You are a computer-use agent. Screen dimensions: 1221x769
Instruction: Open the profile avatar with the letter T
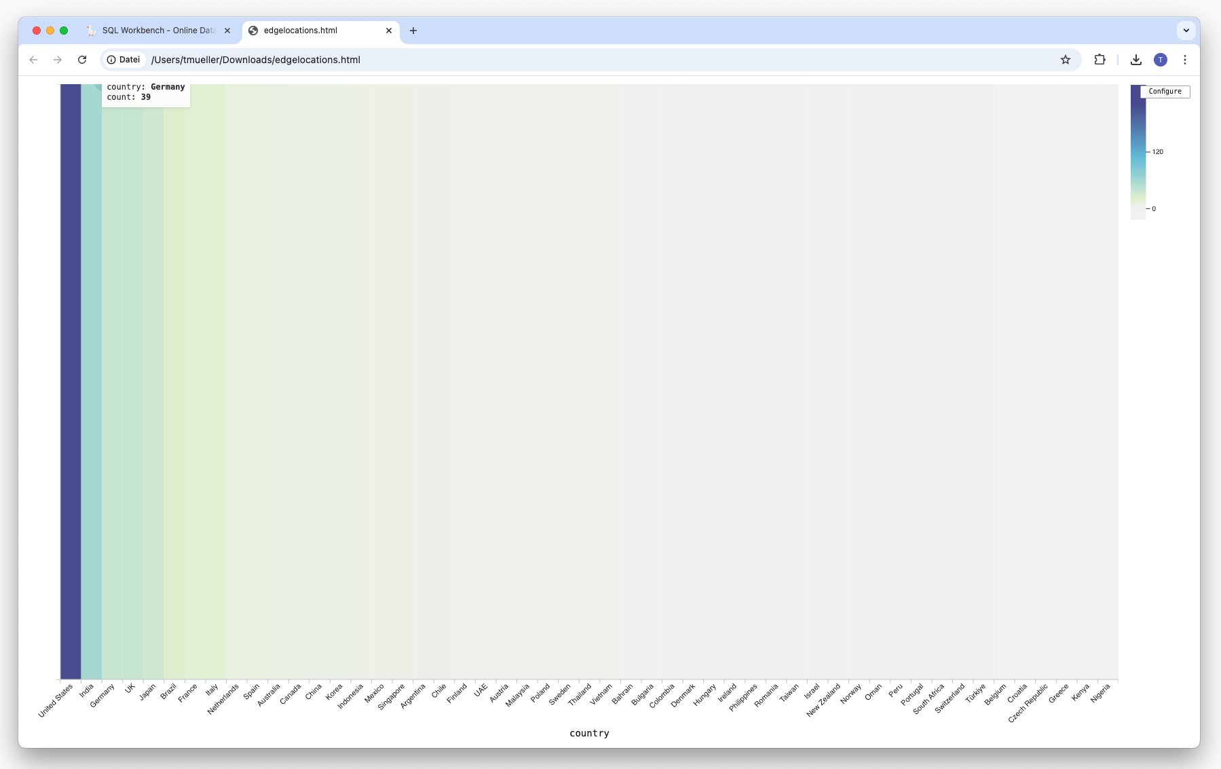click(x=1161, y=60)
